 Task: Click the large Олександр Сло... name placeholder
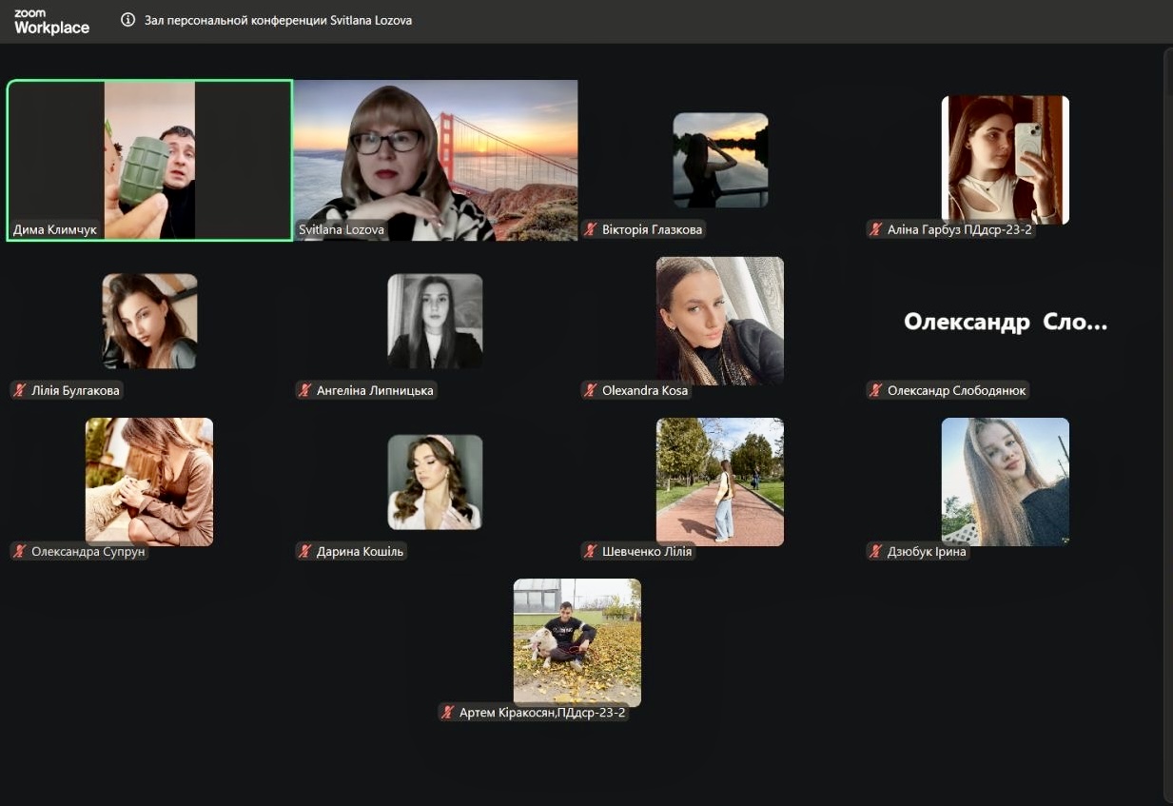(x=1005, y=322)
